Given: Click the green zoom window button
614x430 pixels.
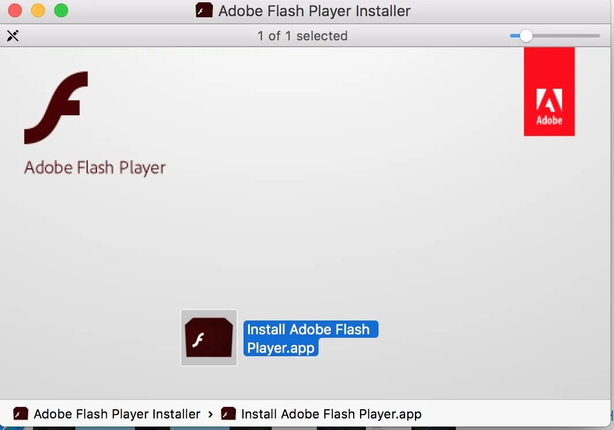Looking at the screenshot, I should click(x=61, y=10).
